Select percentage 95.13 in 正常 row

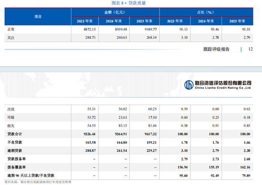(183, 29)
